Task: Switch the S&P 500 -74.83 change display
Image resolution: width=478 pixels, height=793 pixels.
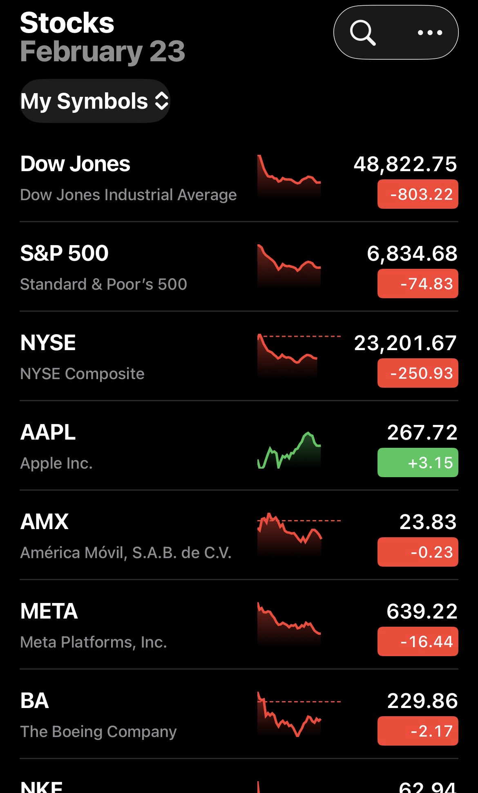Action: coord(418,284)
